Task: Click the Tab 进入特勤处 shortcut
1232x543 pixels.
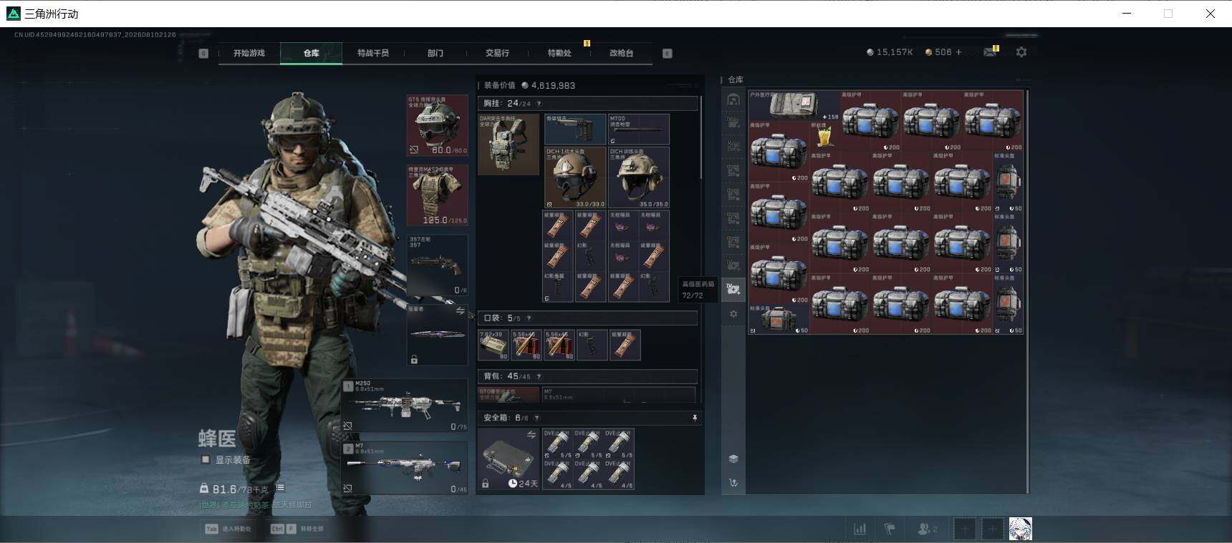Action: click(228, 529)
